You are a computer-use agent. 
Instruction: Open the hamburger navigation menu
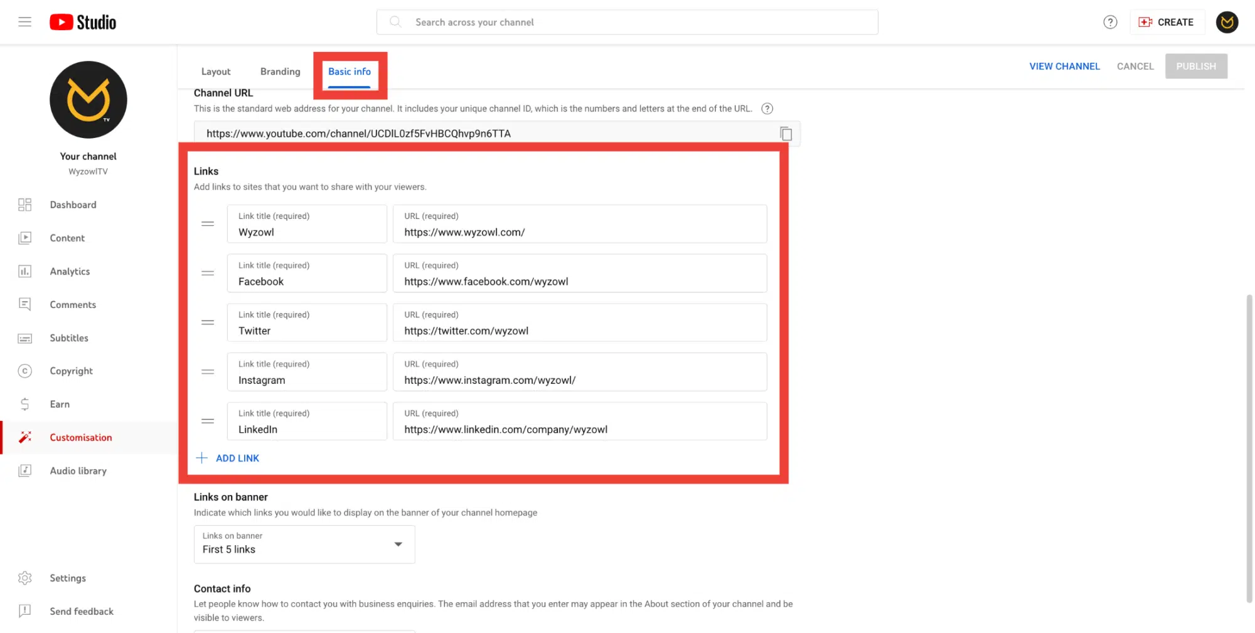click(x=25, y=22)
